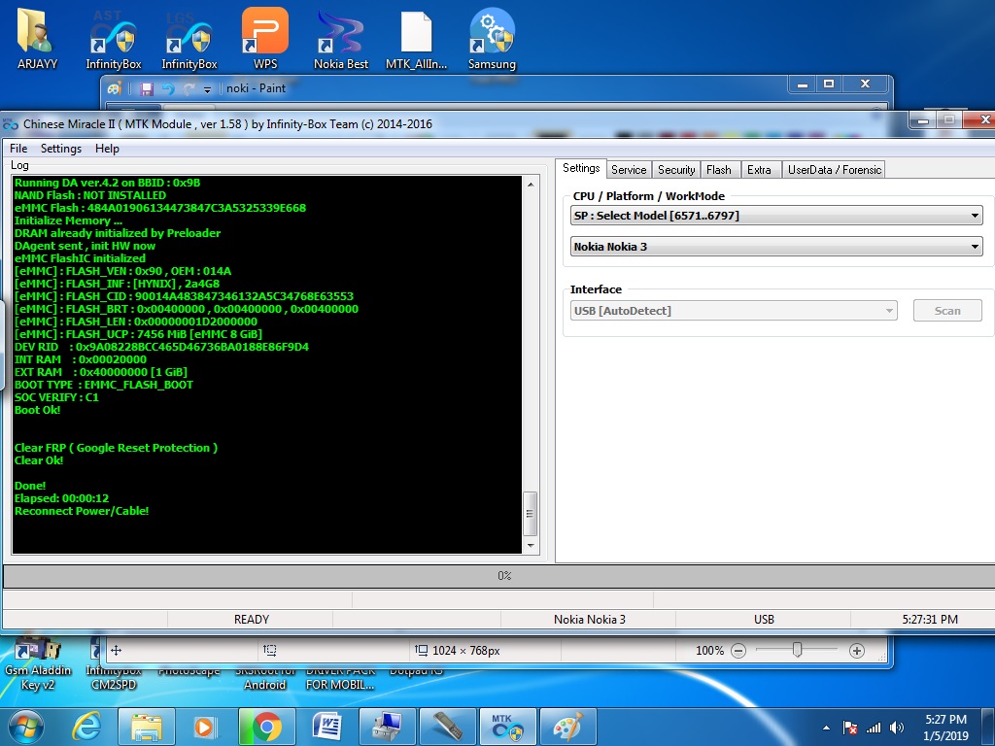Open the Help menu
This screenshot has height=746, width=995.
(107, 149)
